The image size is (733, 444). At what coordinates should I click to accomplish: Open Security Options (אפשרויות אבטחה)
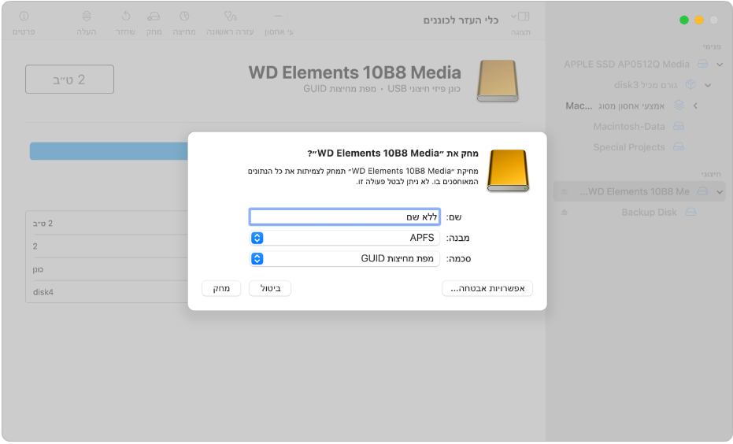point(487,288)
